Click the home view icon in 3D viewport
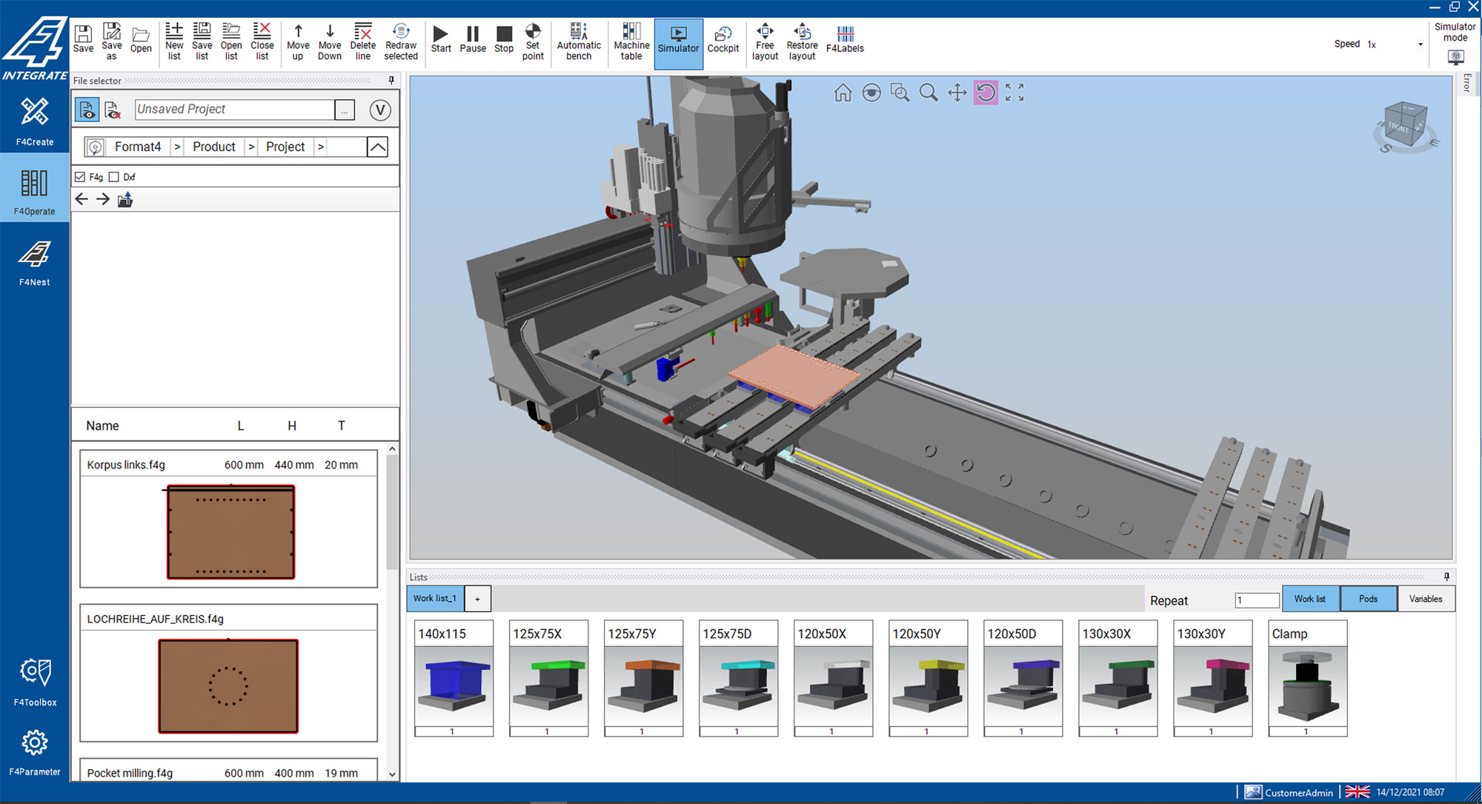This screenshot has height=804, width=1482. click(843, 93)
